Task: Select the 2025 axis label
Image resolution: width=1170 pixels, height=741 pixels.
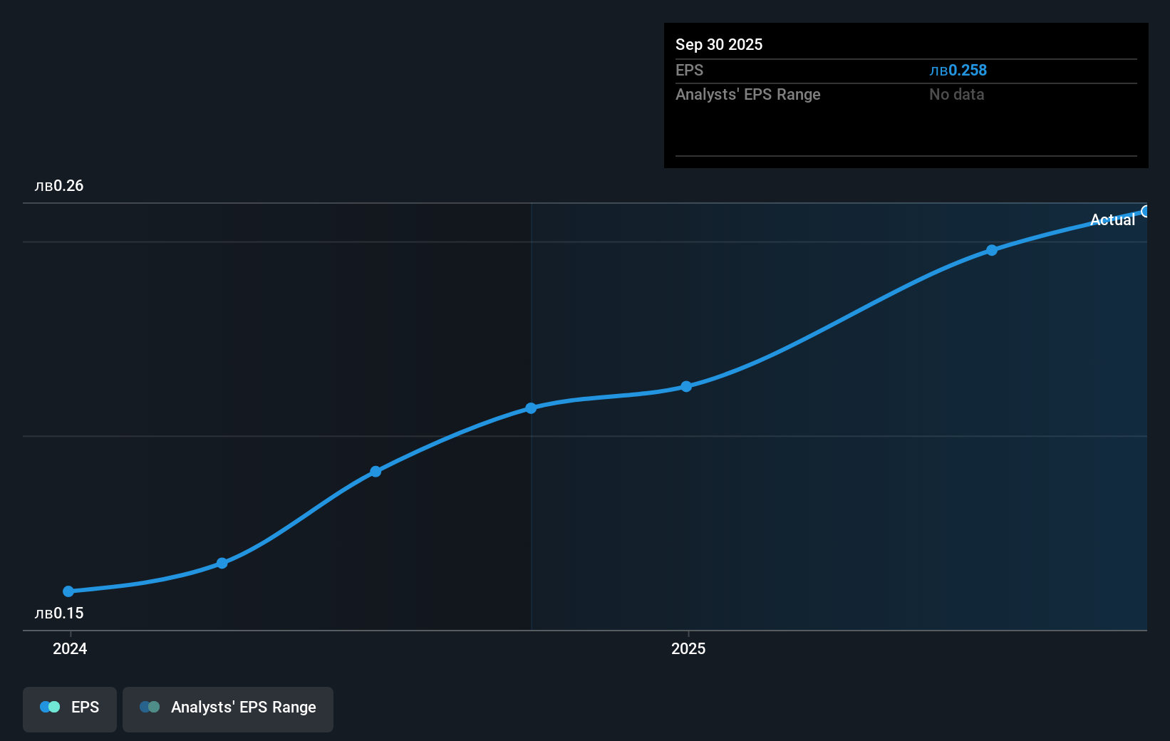Action: point(688,648)
